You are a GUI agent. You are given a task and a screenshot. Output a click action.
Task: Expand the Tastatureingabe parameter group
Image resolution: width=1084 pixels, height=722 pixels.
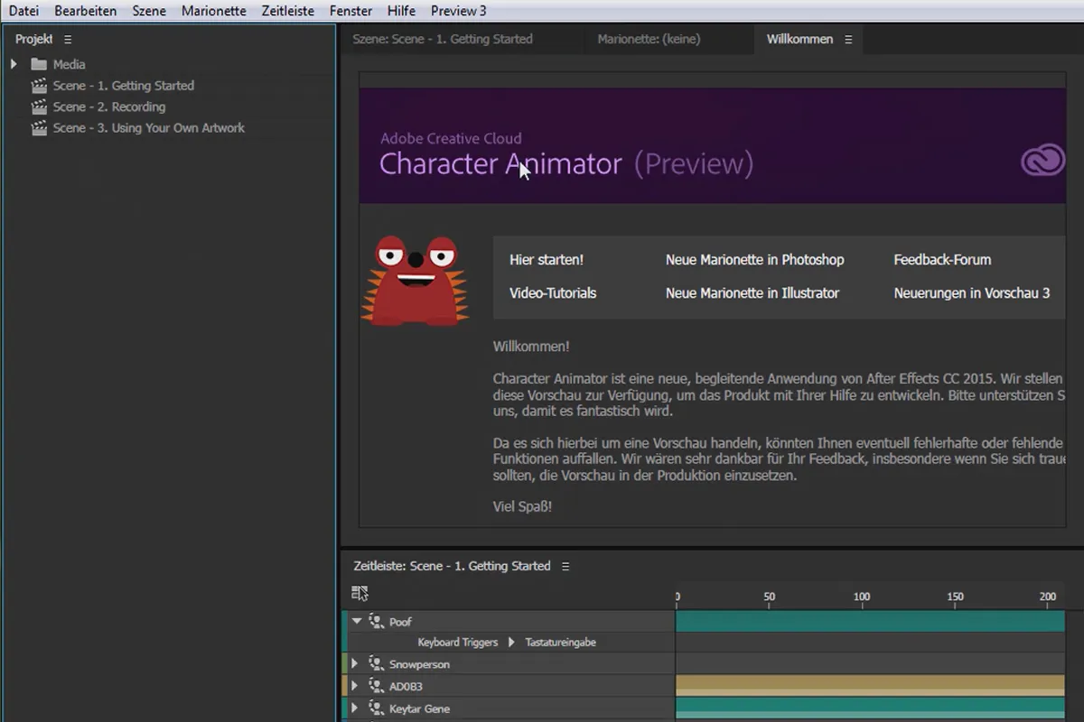(x=511, y=643)
